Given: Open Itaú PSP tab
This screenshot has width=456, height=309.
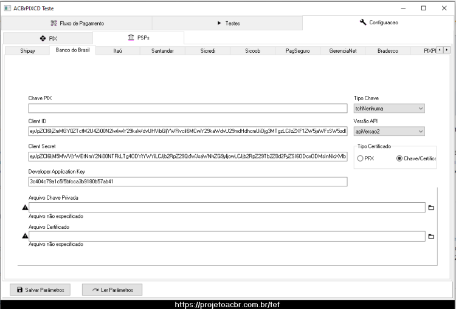Looking at the screenshot, I should (x=118, y=51).
